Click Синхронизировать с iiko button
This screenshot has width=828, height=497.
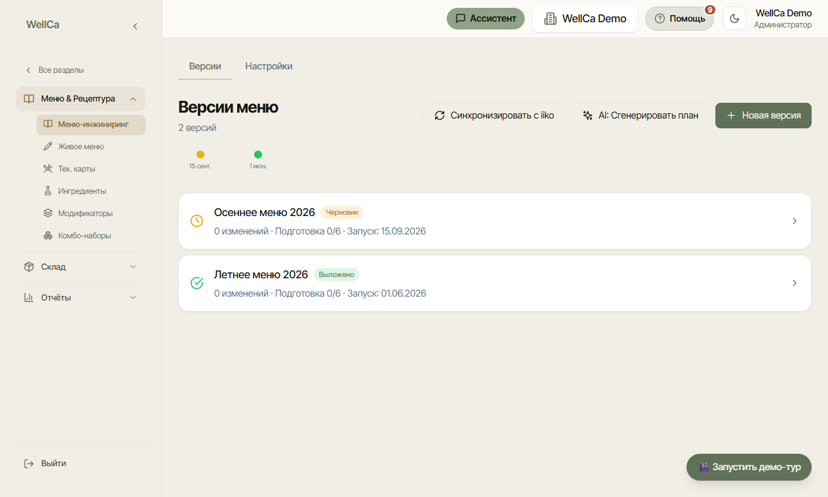point(494,115)
